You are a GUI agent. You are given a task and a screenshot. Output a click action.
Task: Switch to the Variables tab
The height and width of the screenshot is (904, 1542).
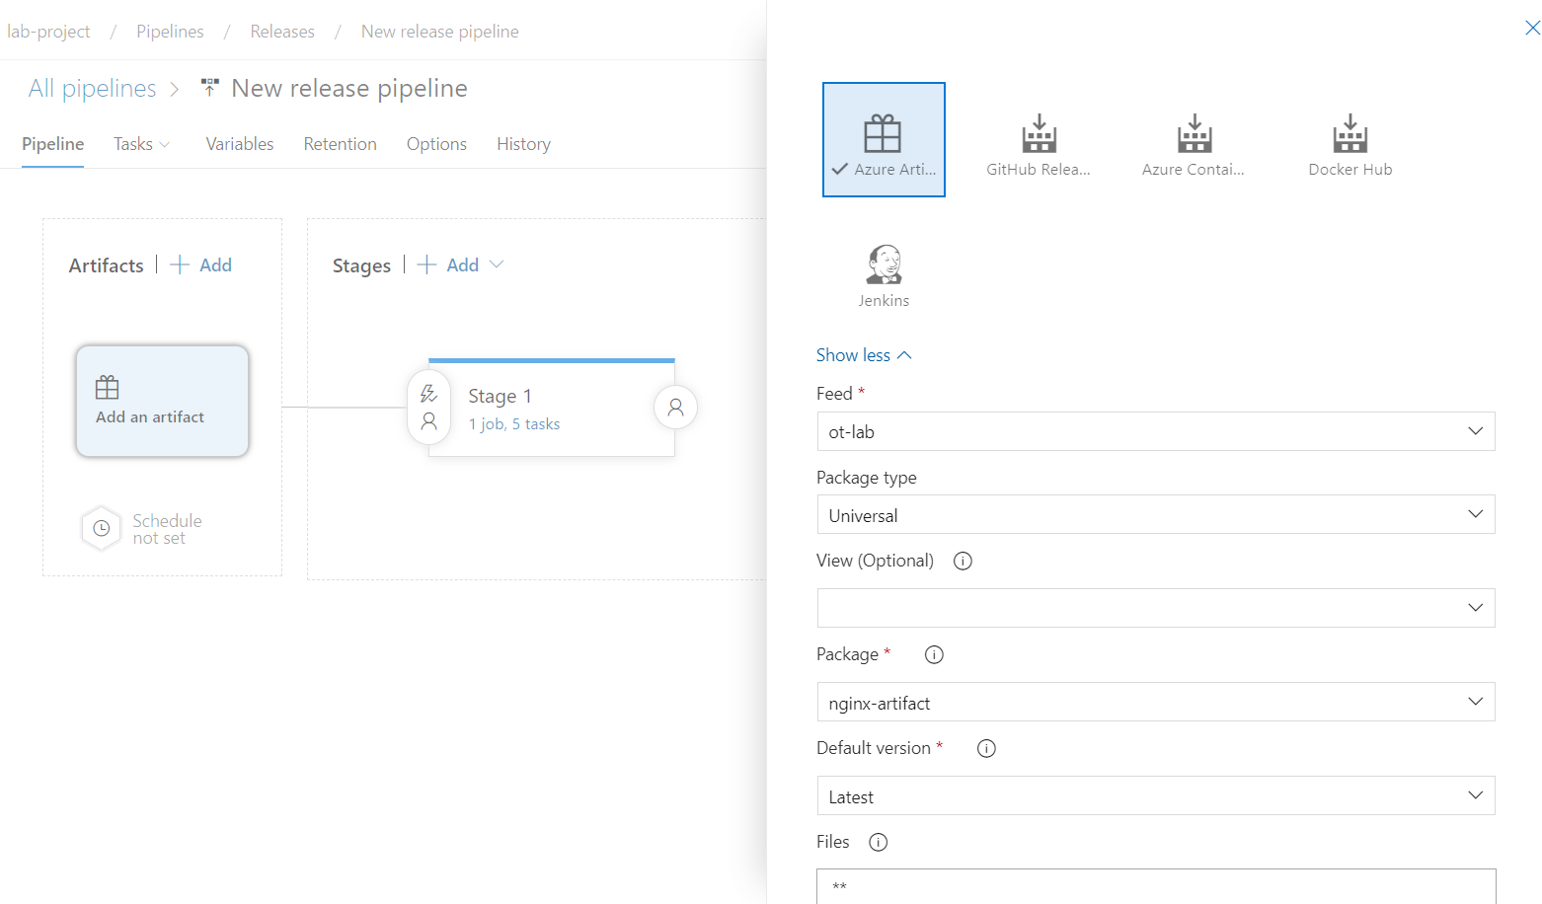[240, 144]
